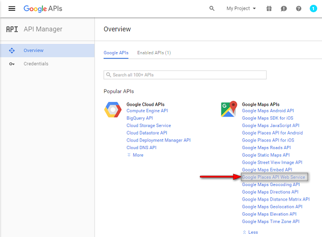The image size is (322, 237).
Task: Select Overview in the sidebar
Action: (x=47, y=50)
